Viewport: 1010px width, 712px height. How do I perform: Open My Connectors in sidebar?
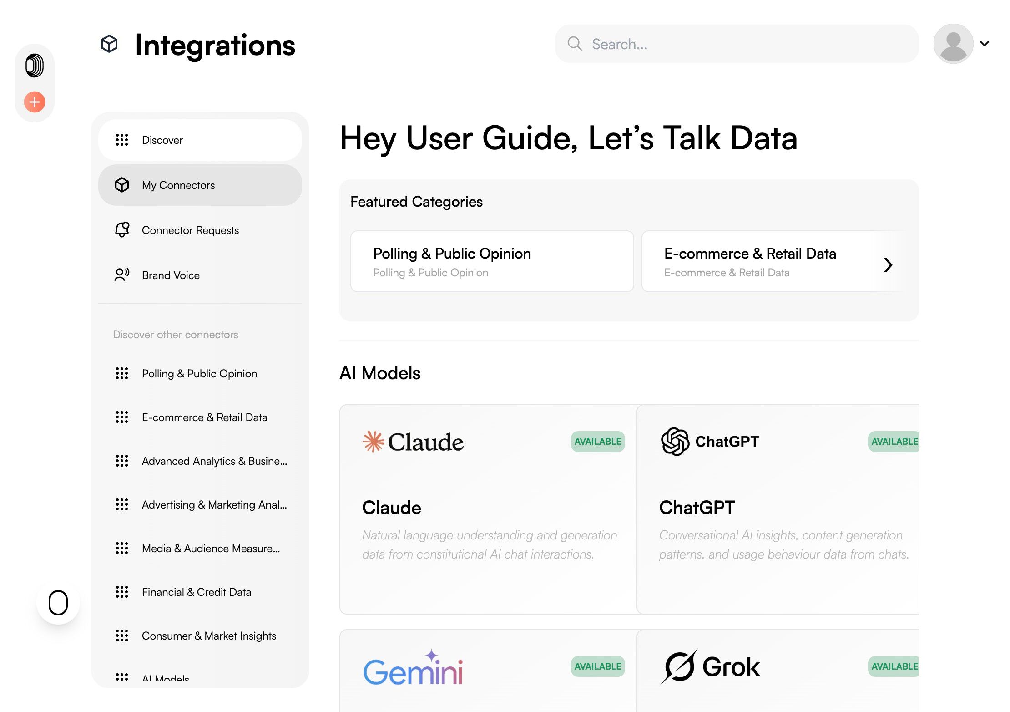click(200, 185)
